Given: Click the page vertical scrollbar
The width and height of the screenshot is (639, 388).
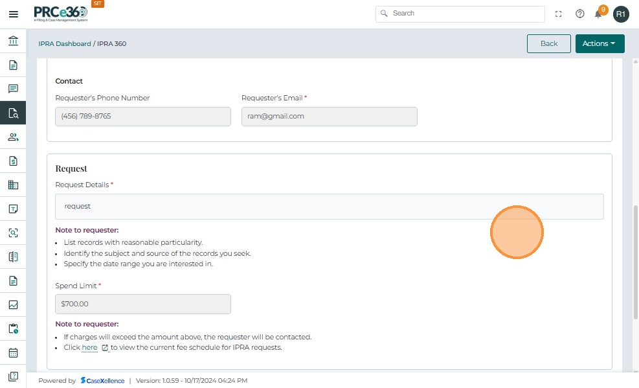Looking at the screenshot, I should (635, 259).
